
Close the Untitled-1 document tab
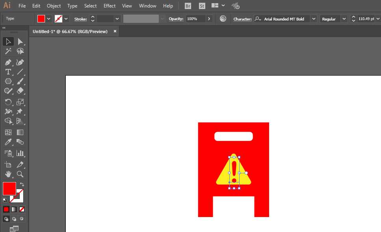coord(115,32)
